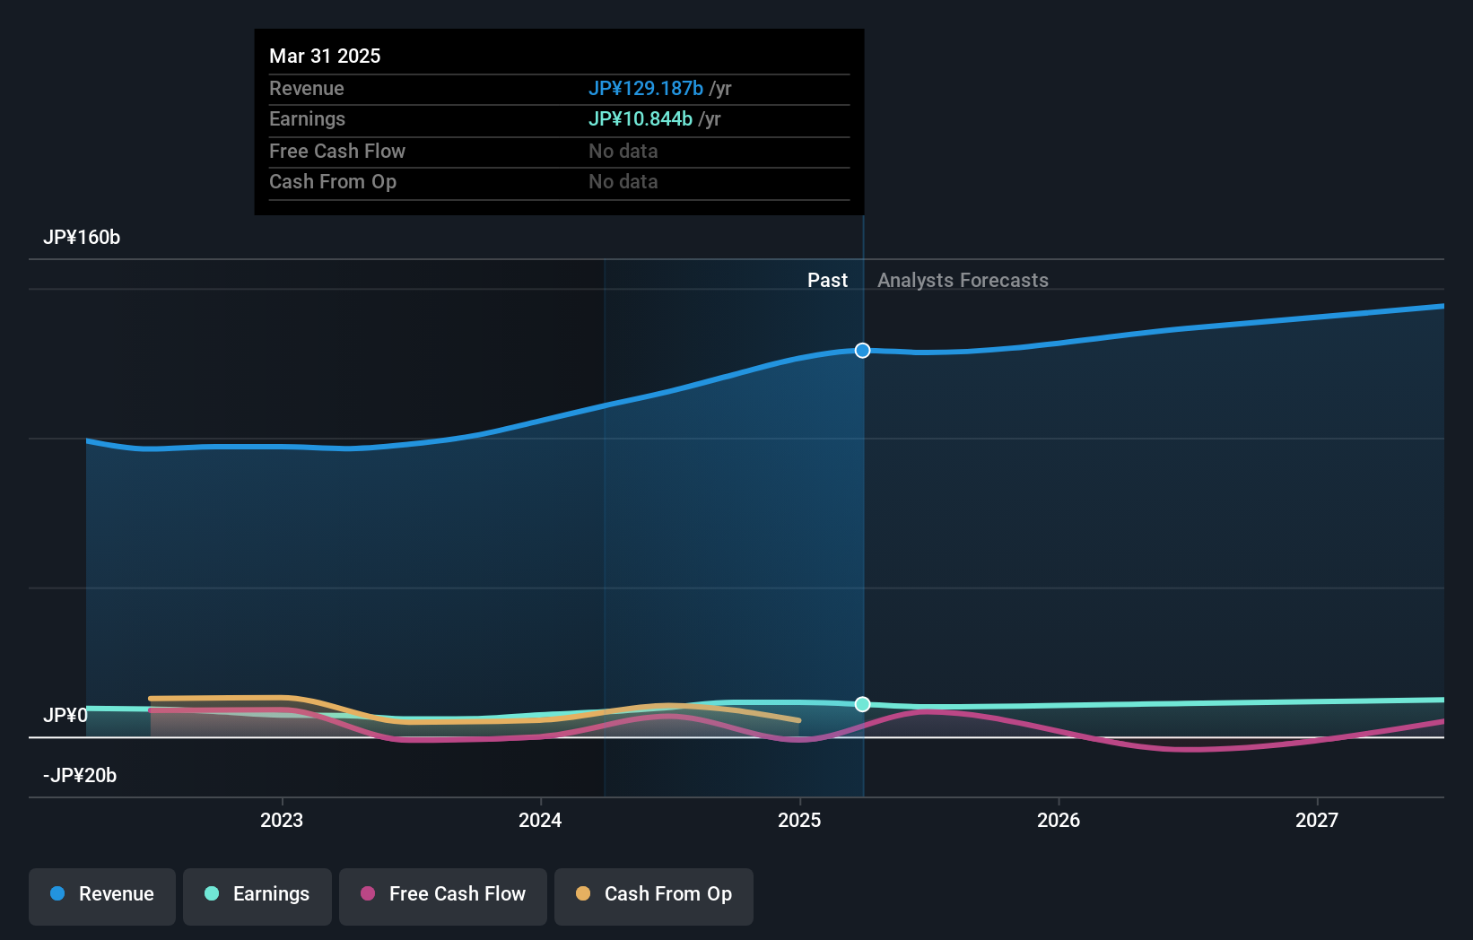Viewport: 1473px width, 940px height.
Task: Toggle the Free Cash Flow legend button
Action: tap(443, 896)
